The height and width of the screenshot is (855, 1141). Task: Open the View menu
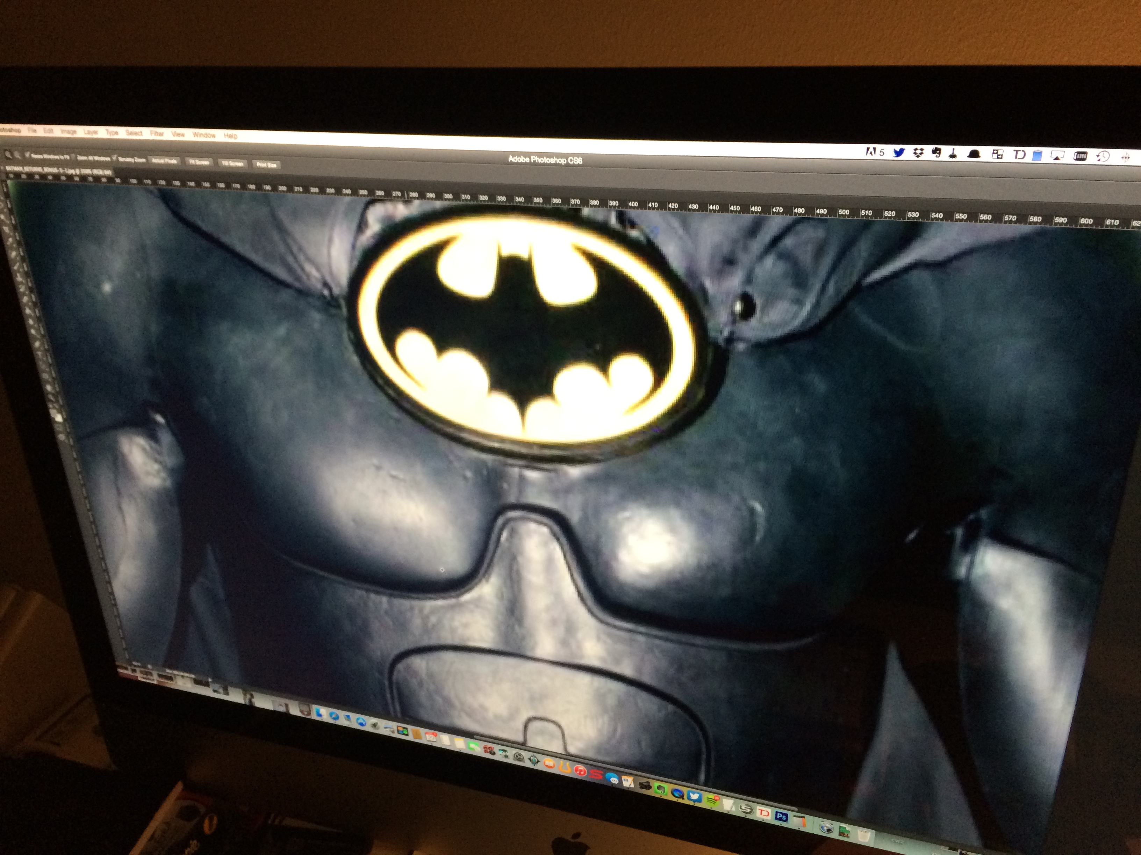pos(178,134)
